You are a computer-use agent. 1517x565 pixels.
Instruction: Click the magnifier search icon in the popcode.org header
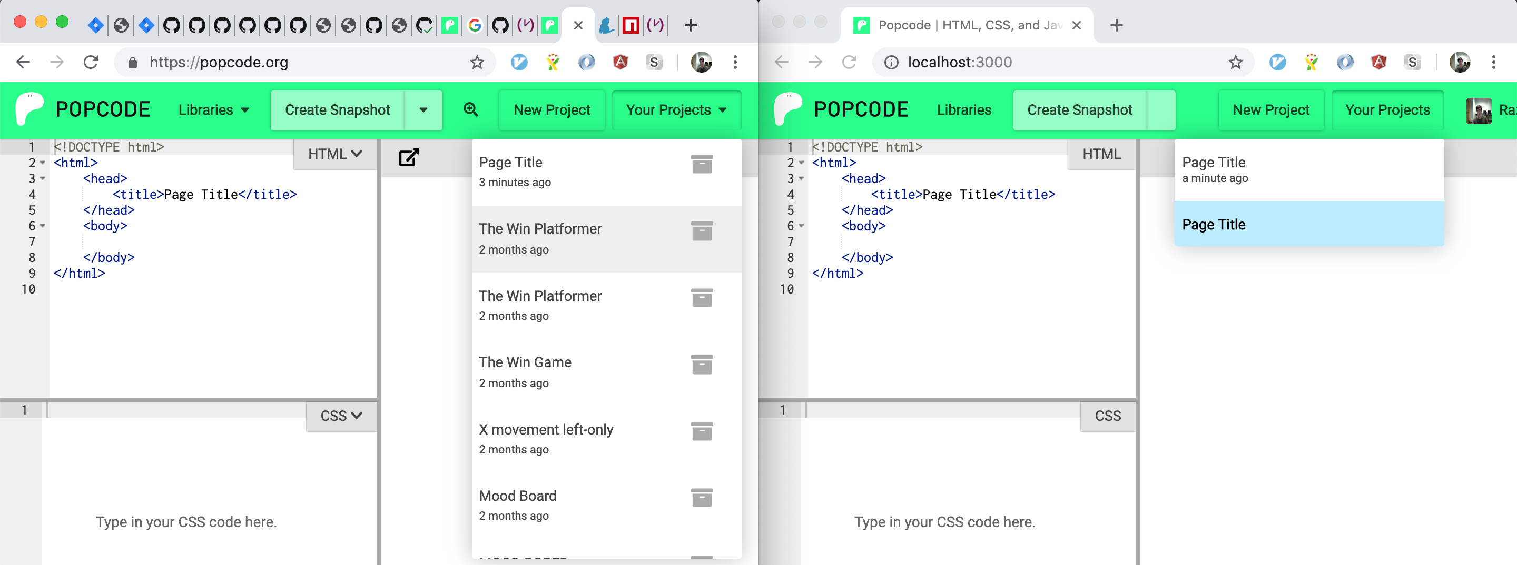pos(470,109)
